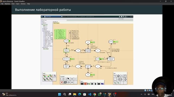Expand the Tool box tree entry
174x97 pixels.
42,20
